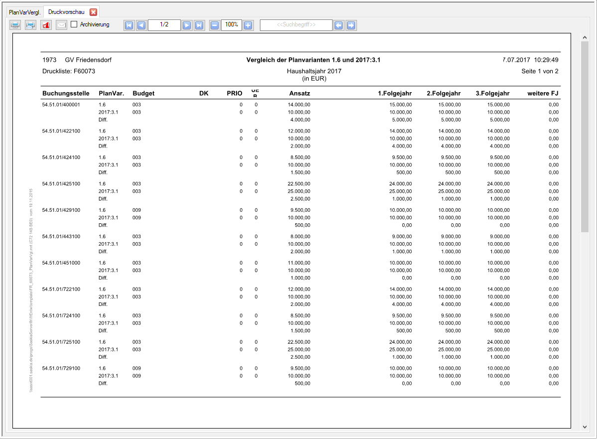
Task: Zoom in with the plus button
Action: tap(248, 25)
